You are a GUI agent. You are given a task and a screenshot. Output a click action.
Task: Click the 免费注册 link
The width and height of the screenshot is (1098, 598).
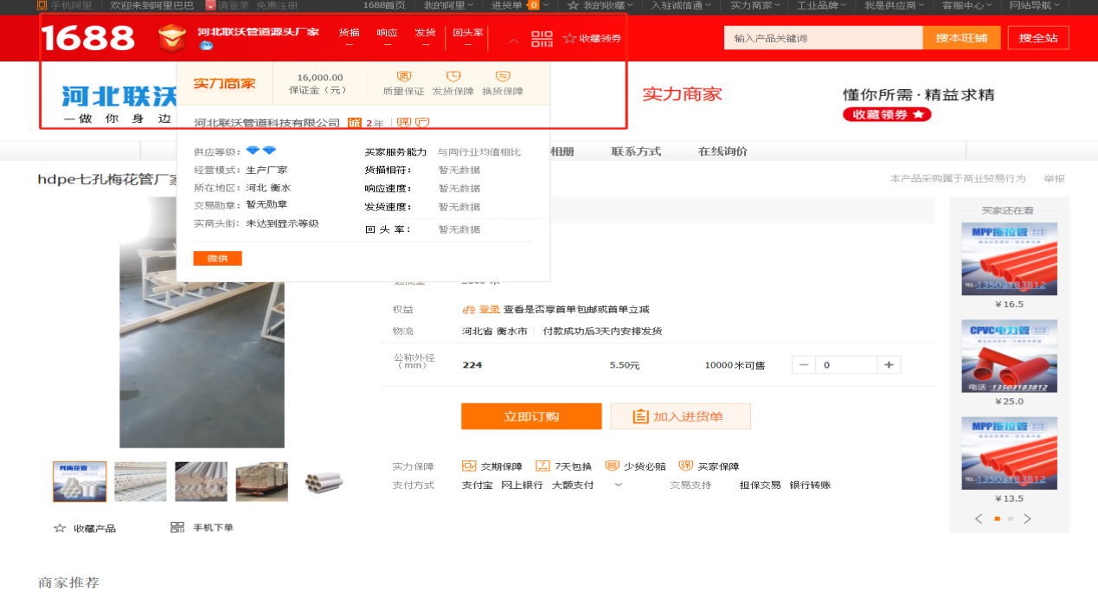[x=276, y=5]
